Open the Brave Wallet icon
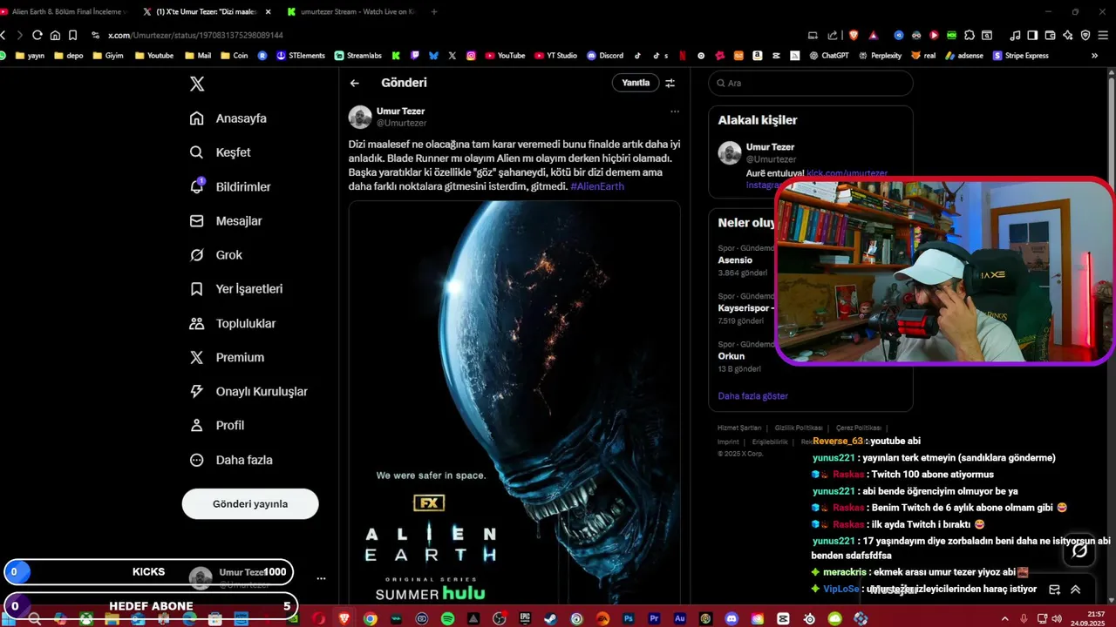This screenshot has height=627, width=1116. click(1050, 35)
